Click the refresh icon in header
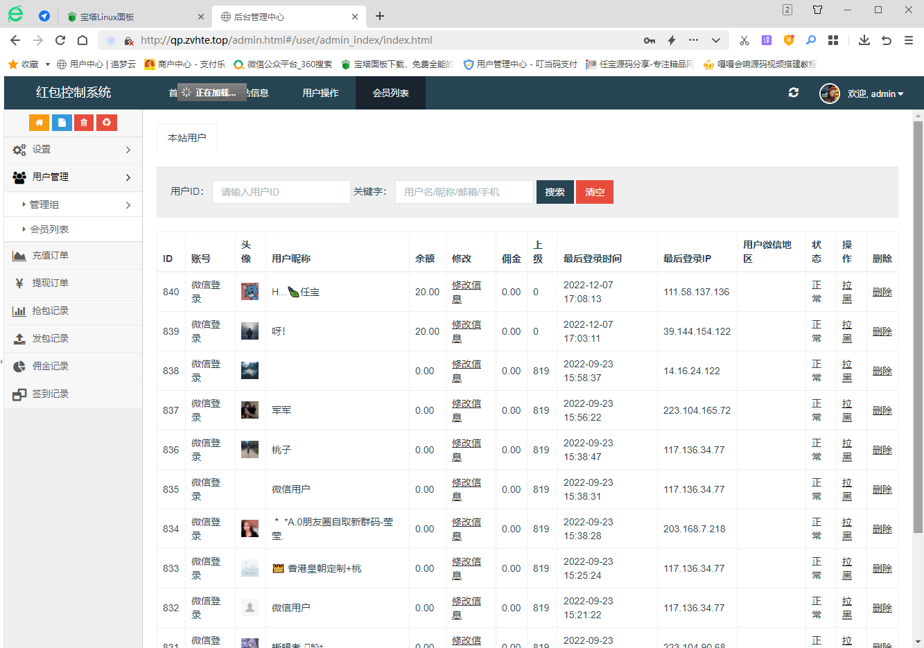The width and height of the screenshot is (924, 648). pyautogui.click(x=794, y=93)
